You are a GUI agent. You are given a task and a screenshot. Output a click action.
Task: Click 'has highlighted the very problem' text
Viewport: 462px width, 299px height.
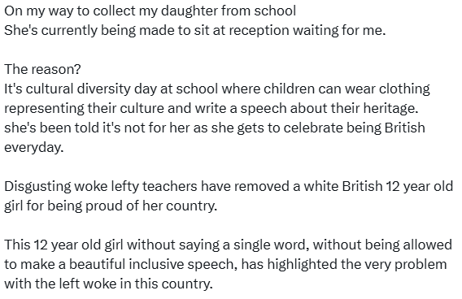point(344,264)
